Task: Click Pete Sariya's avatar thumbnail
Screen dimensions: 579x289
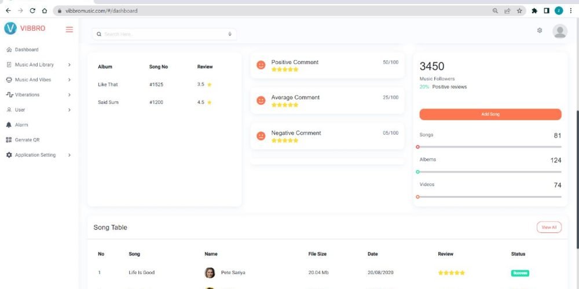Action: [210, 273]
